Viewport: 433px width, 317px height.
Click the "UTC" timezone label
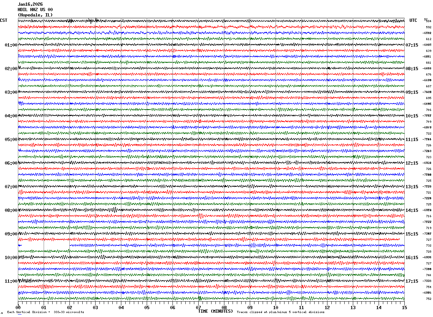pyautogui.click(x=413, y=20)
